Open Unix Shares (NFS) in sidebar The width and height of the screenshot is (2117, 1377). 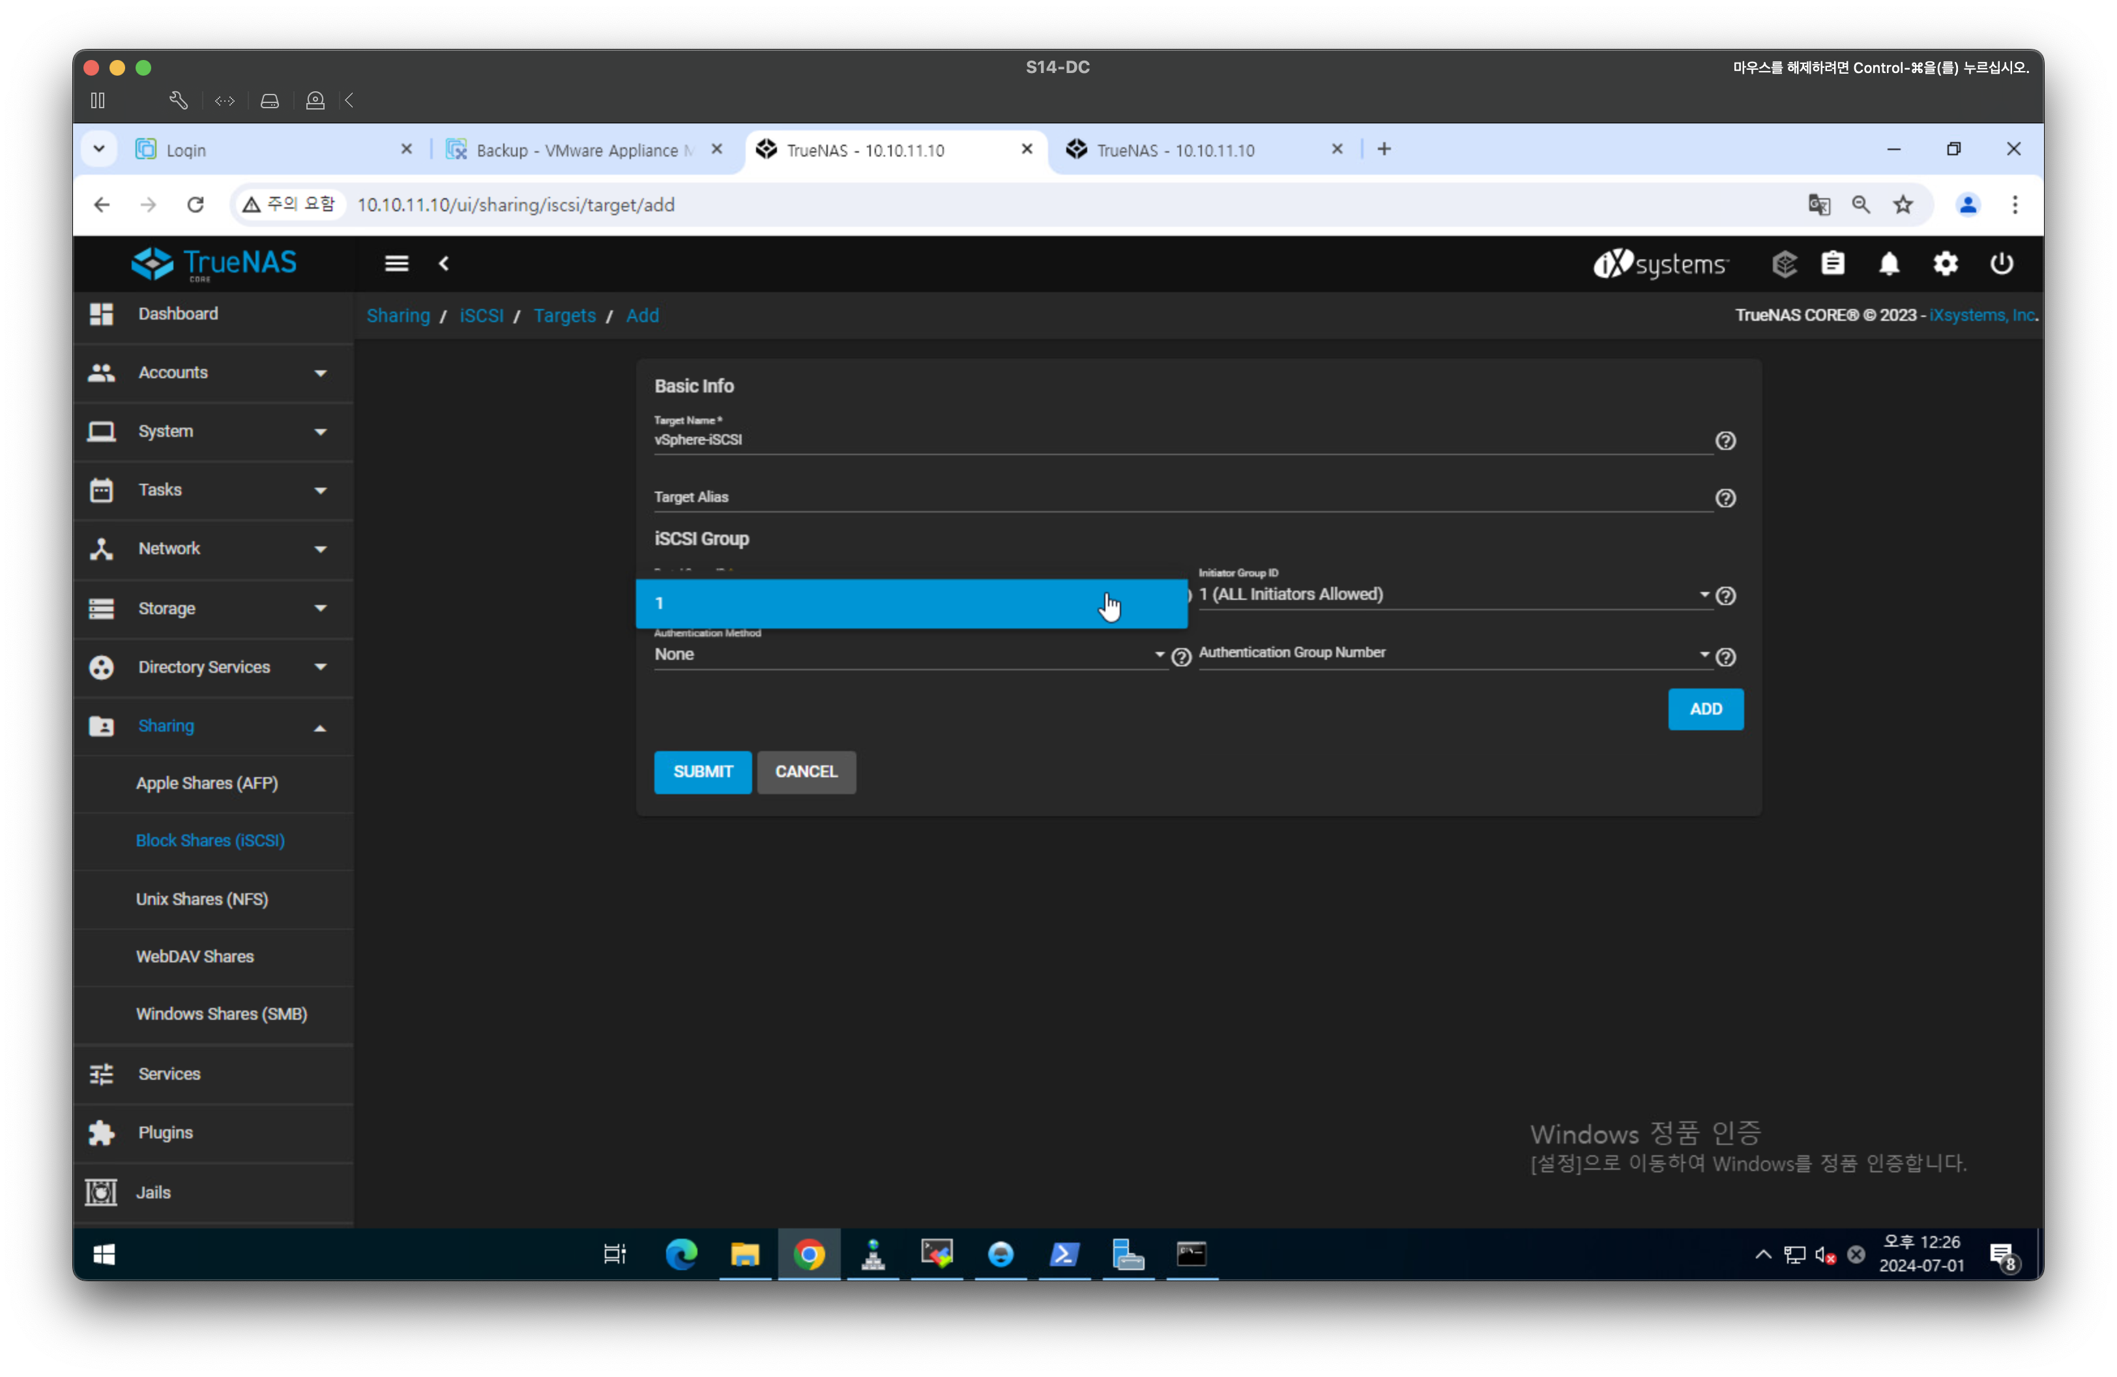(x=202, y=899)
